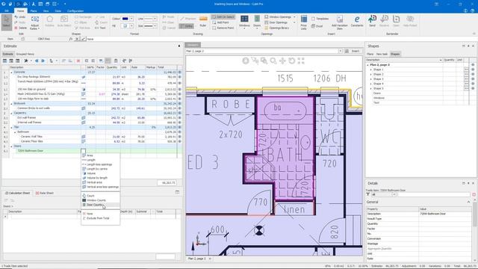This screenshot has height=269, width=478.
Task: Toggle the eye icon on Brickwork row
Action: coord(179,103)
